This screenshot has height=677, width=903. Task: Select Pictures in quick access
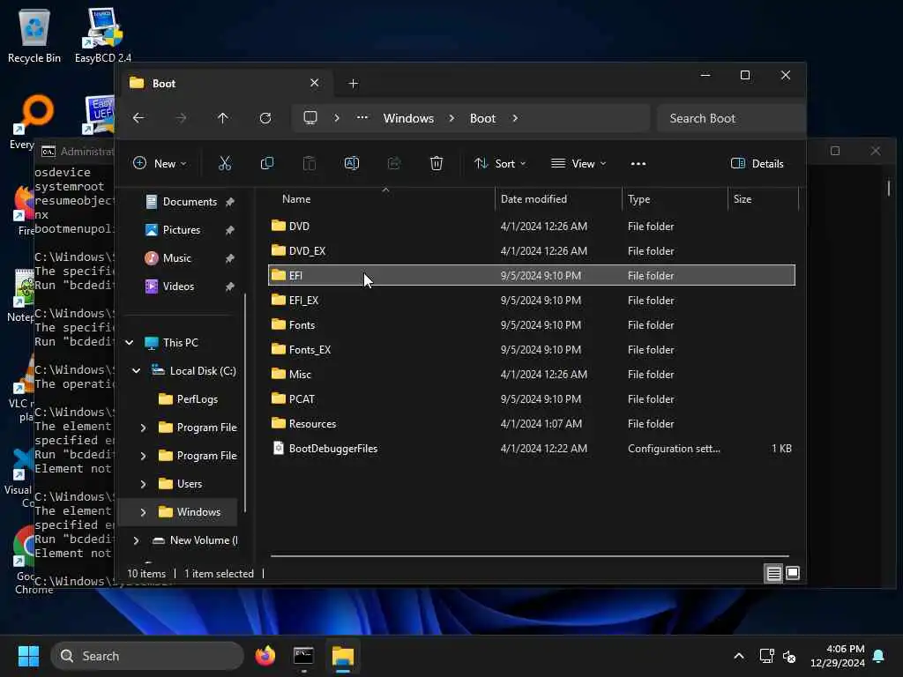click(182, 230)
